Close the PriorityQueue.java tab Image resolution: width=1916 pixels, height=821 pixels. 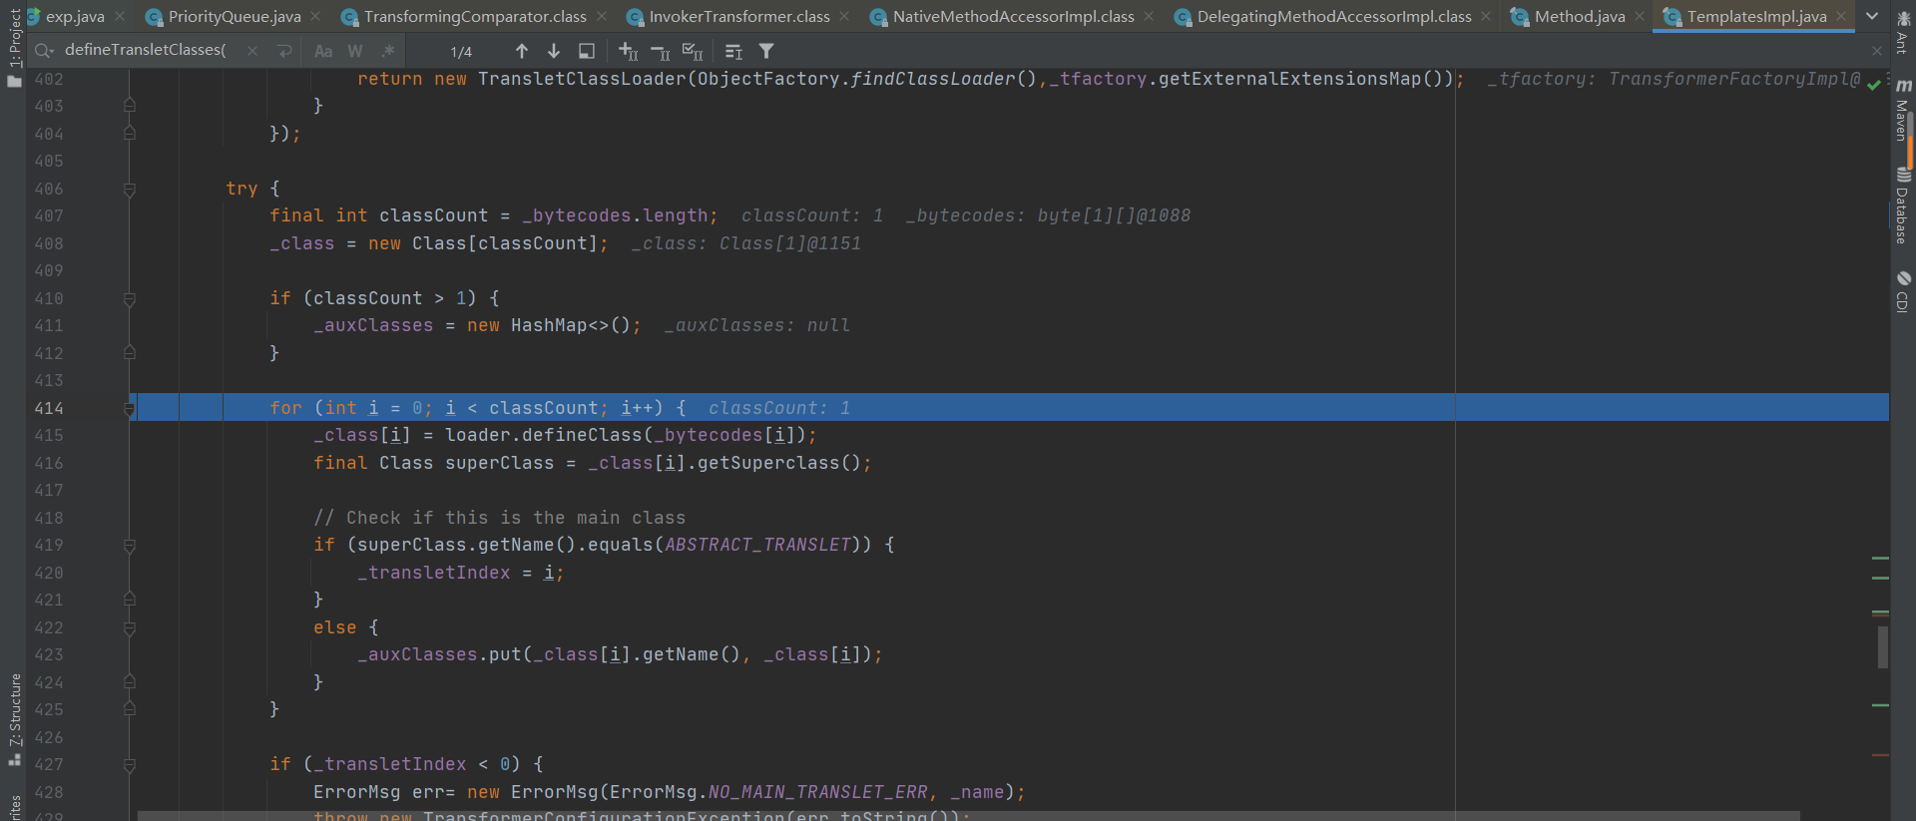coord(315,16)
